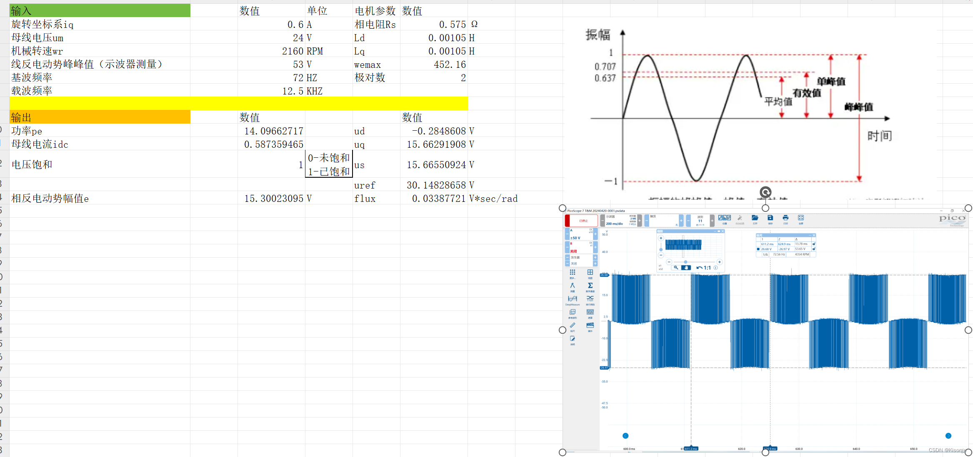The width and height of the screenshot is (973, 457).
Task: Click the PicoScope fullscreen icon
Action: tap(801, 218)
